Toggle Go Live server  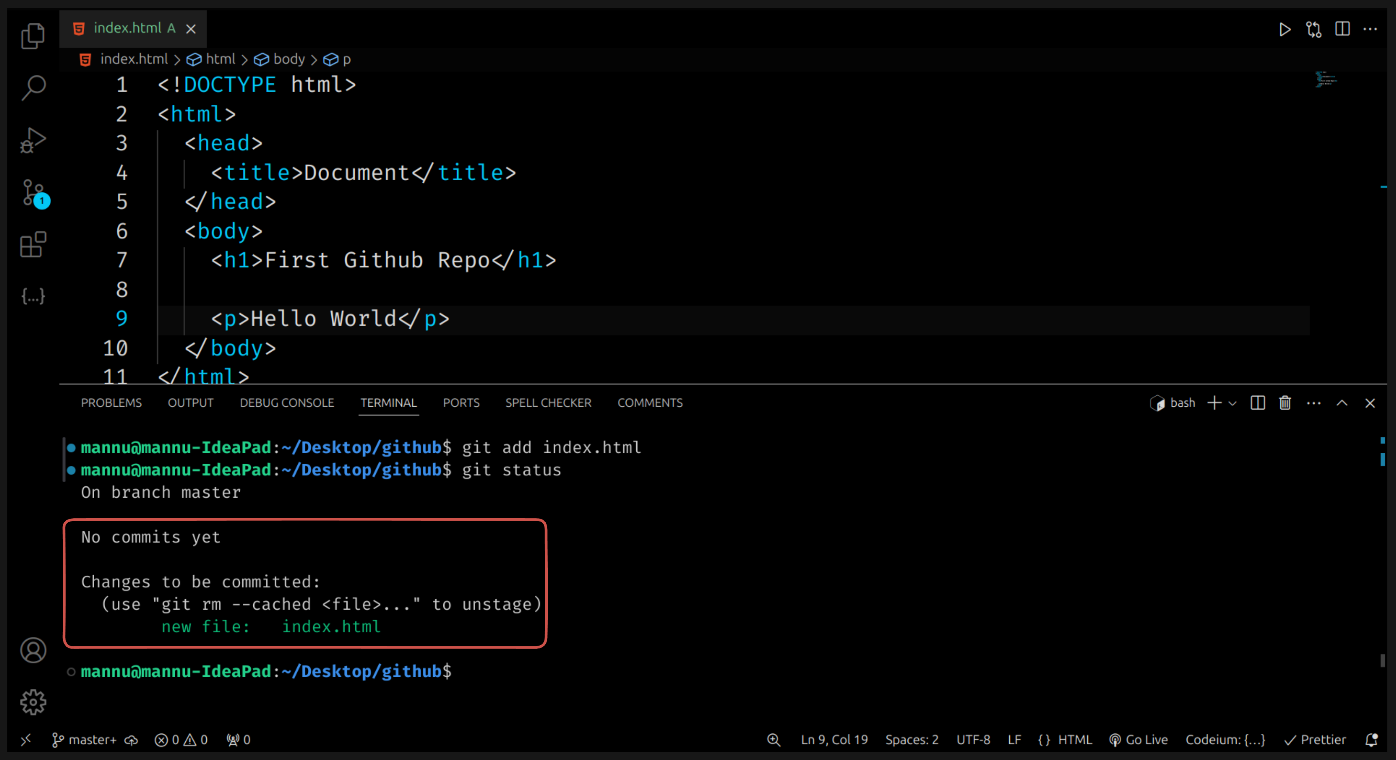click(x=1139, y=739)
